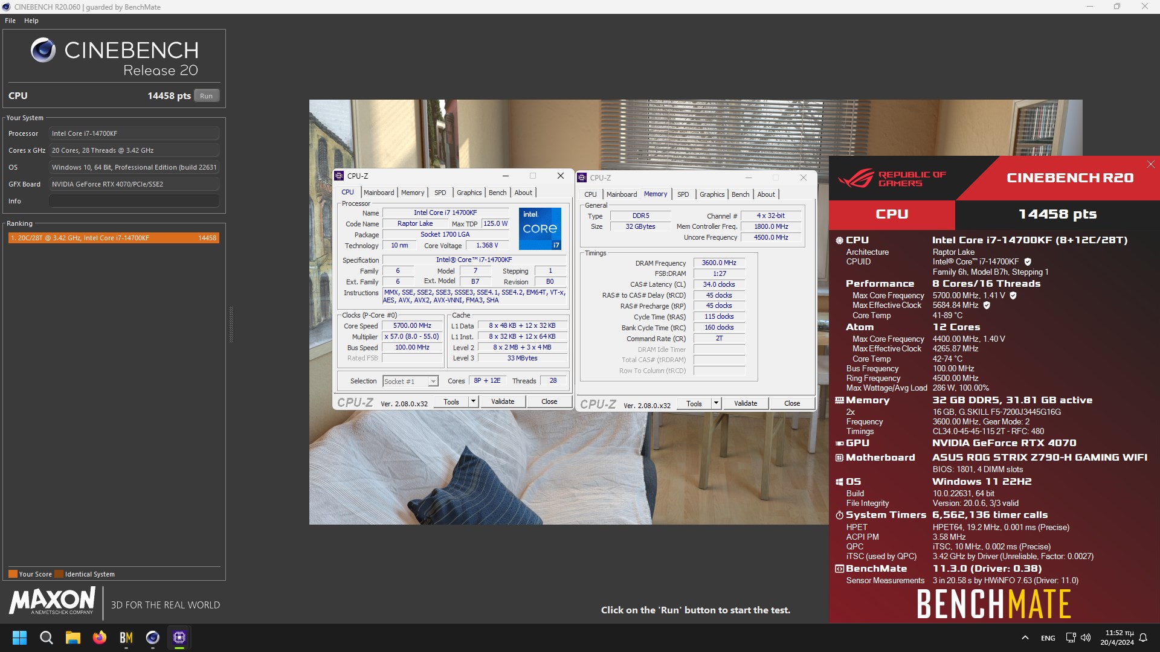Launch Firefox from the taskbar

100,638
